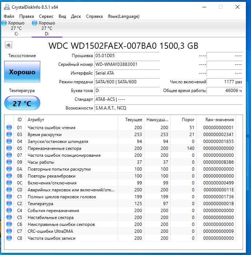This screenshot has height=255, width=251.
Task: Click status icon for CRC-ошибки UltraDMA
Action: coord(9,231)
